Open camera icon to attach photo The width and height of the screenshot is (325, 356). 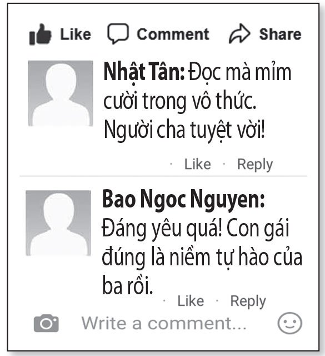[46, 323]
